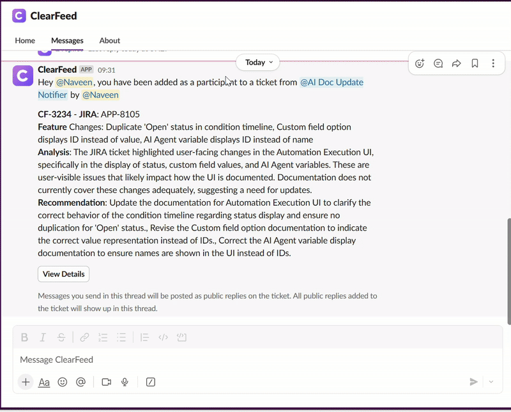Forward the ClearFeed message

[x=457, y=63]
